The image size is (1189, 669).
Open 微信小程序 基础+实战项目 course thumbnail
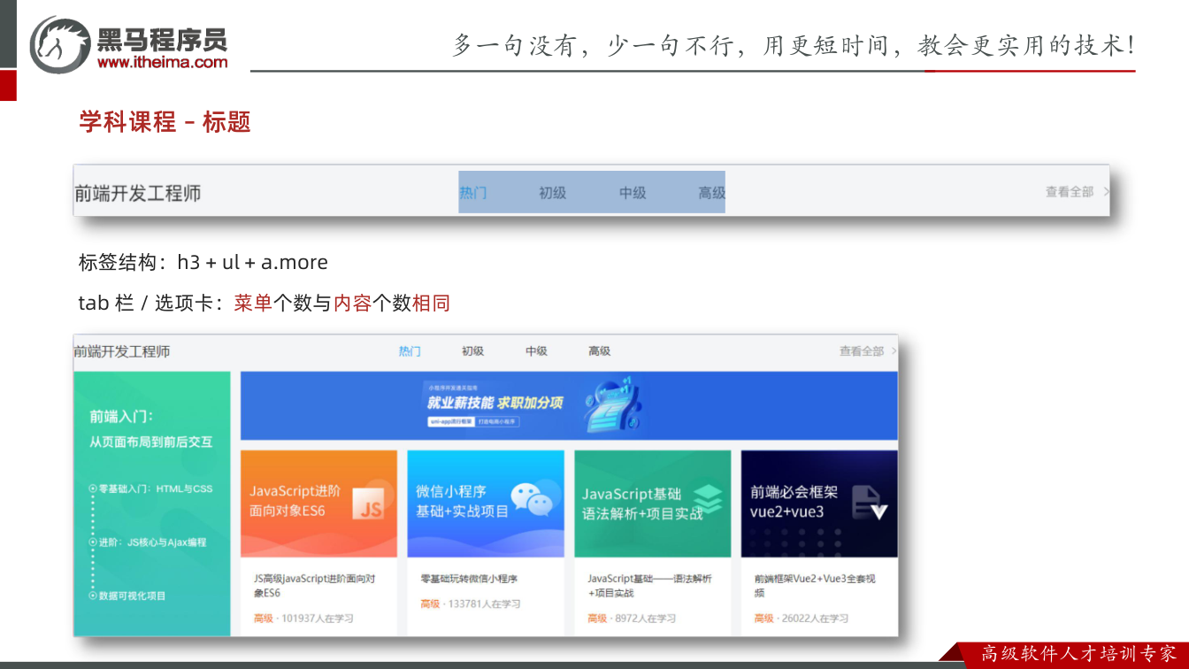pyautogui.click(x=486, y=504)
